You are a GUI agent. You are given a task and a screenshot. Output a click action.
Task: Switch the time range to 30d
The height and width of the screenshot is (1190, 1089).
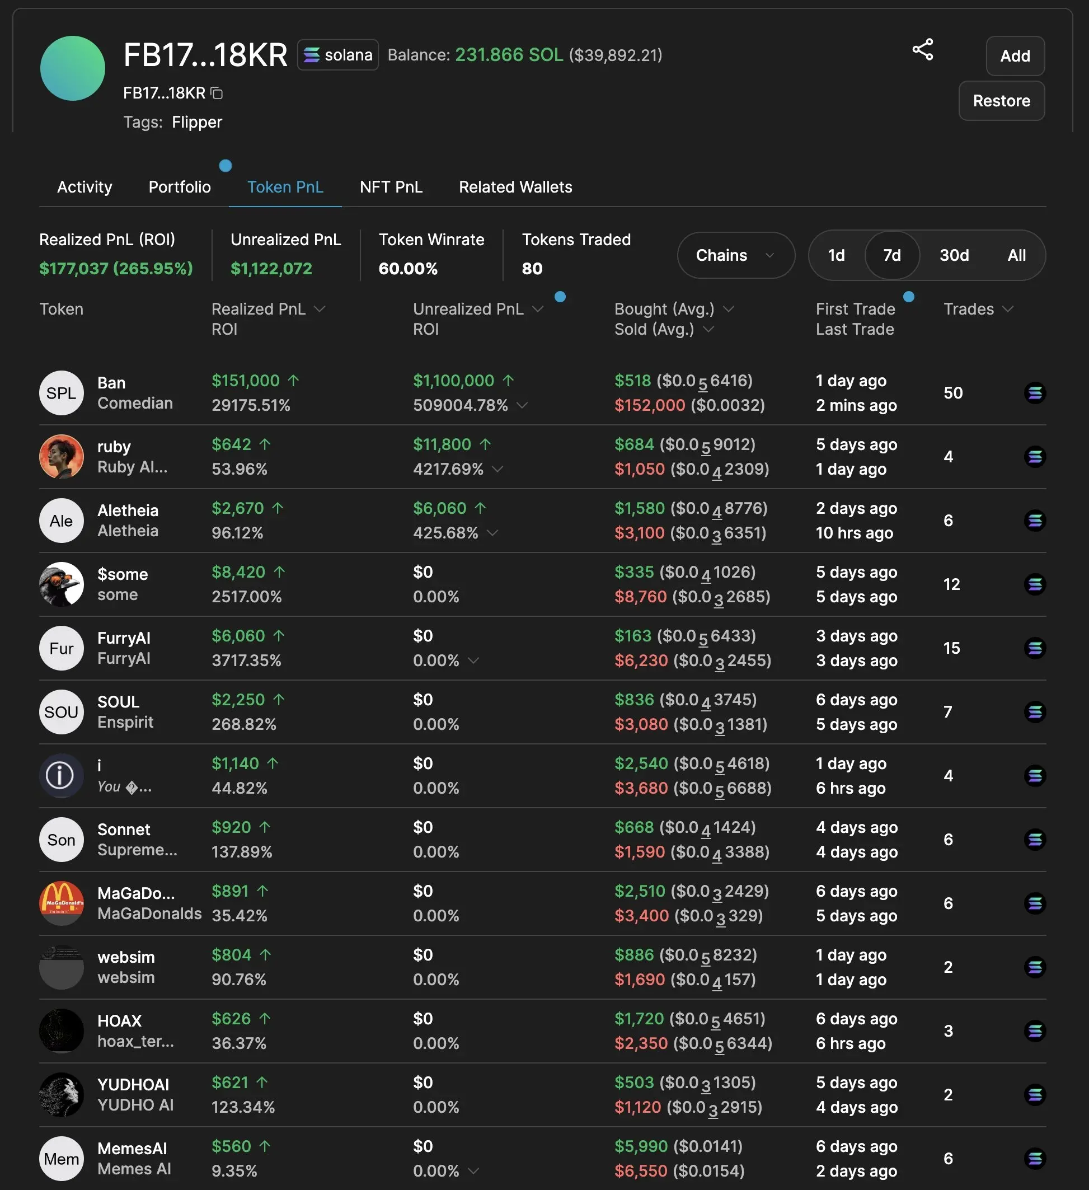click(x=954, y=255)
